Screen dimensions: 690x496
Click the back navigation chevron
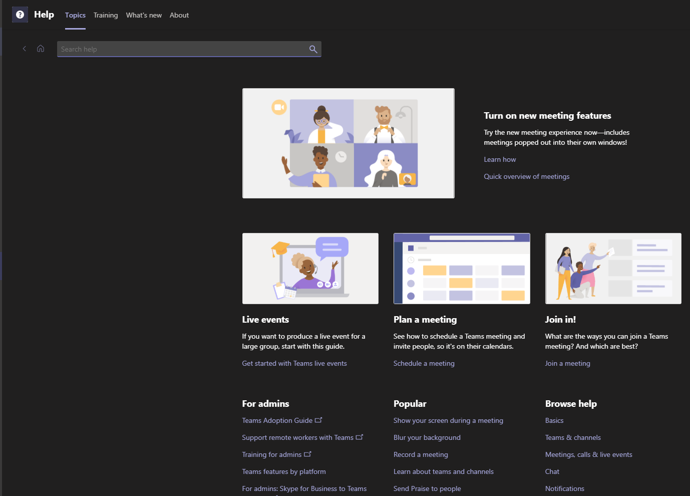click(x=24, y=49)
